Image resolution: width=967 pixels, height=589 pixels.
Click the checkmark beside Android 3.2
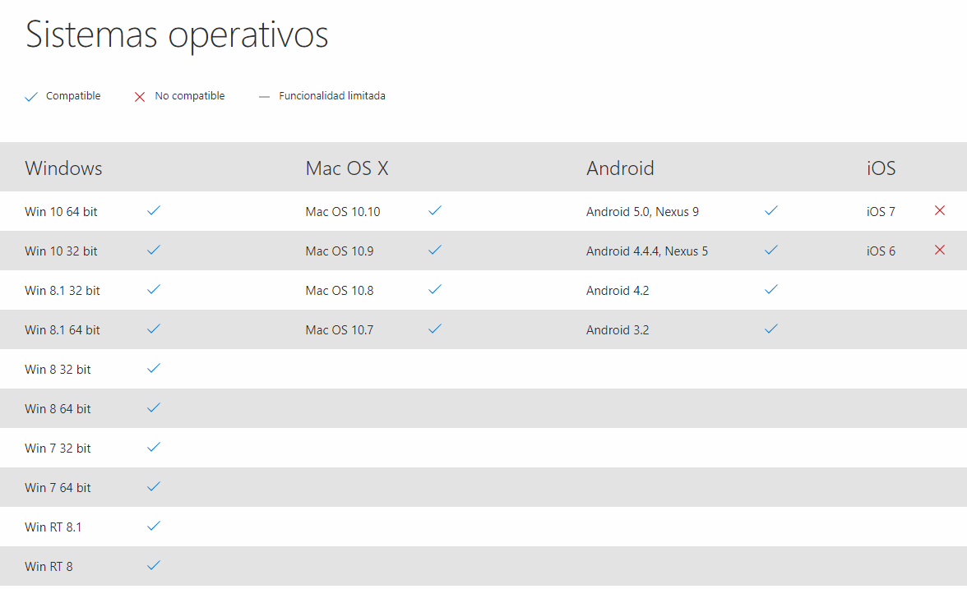[771, 329]
